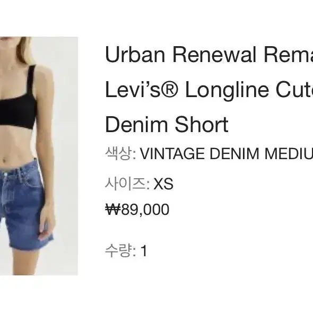This screenshot has height=313, width=313.
Task: Click the ® registered trademark symbol
Action: 169,90
